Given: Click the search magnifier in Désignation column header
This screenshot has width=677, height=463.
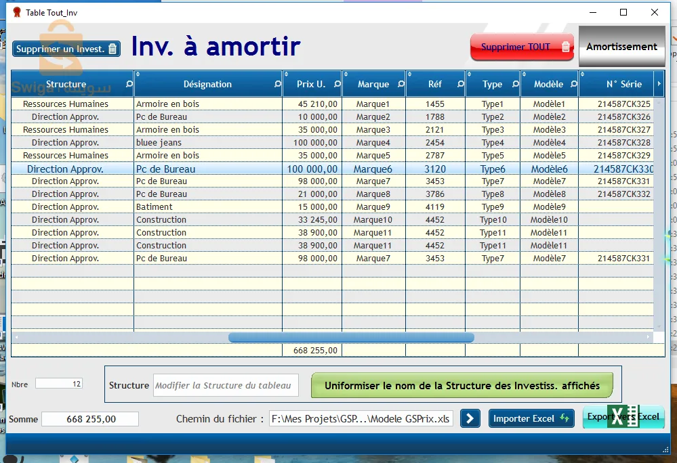Looking at the screenshot, I should (x=277, y=85).
